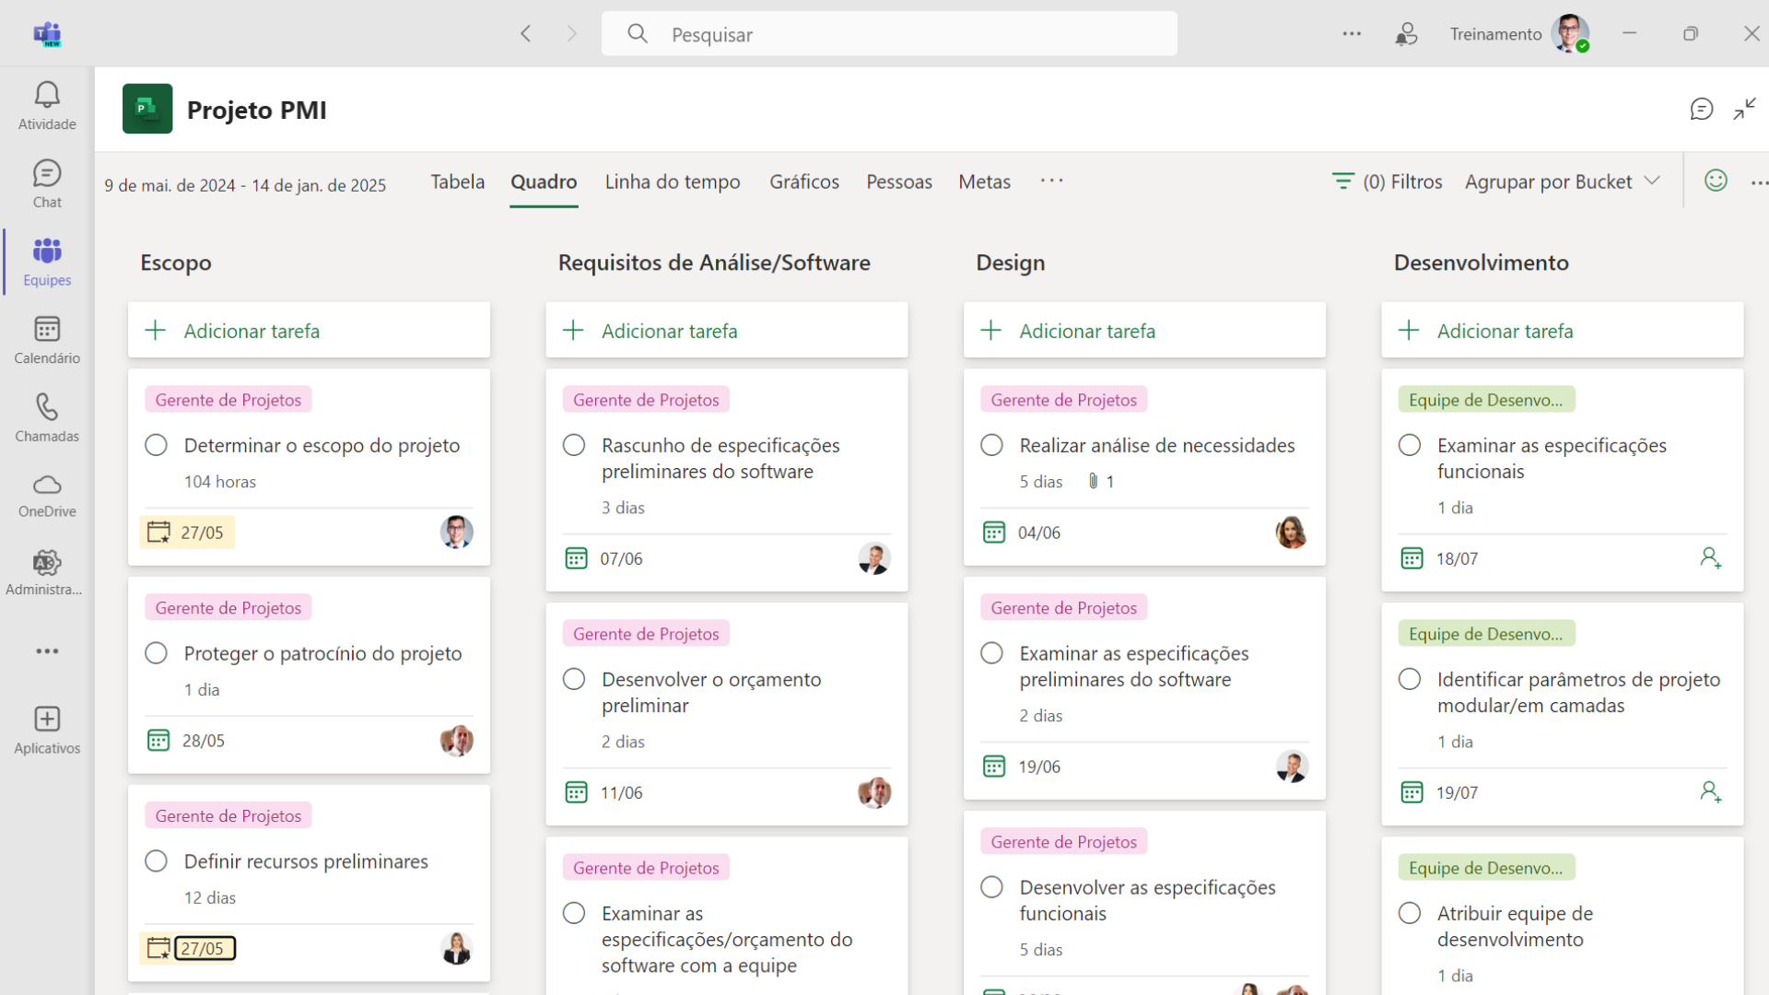Screen dimensions: 1769x995
Task: Switch to the Tabela view
Action: 458,181
